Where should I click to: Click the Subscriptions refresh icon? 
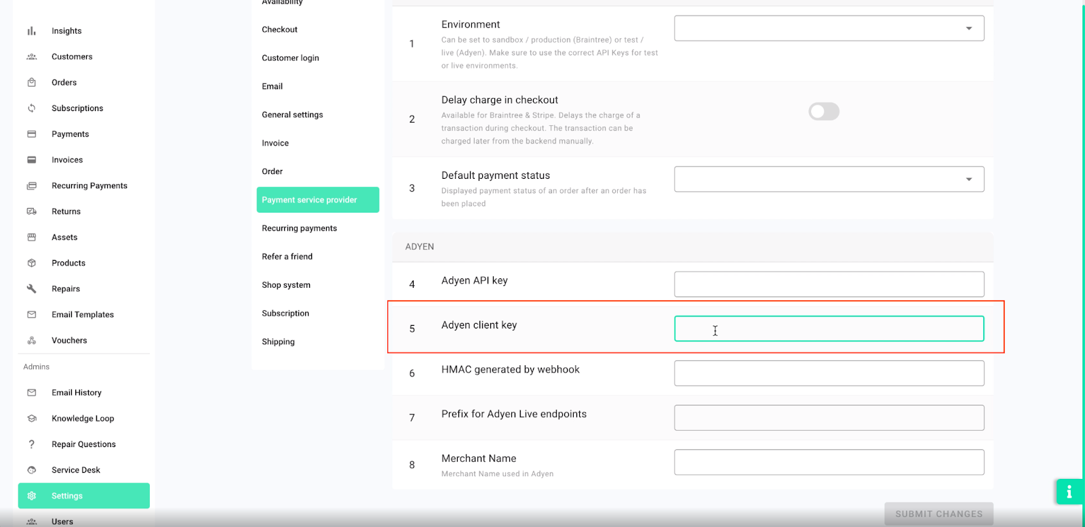(x=31, y=108)
